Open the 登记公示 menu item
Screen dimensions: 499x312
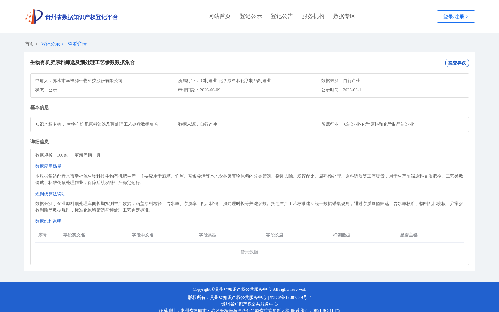(x=251, y=16)
